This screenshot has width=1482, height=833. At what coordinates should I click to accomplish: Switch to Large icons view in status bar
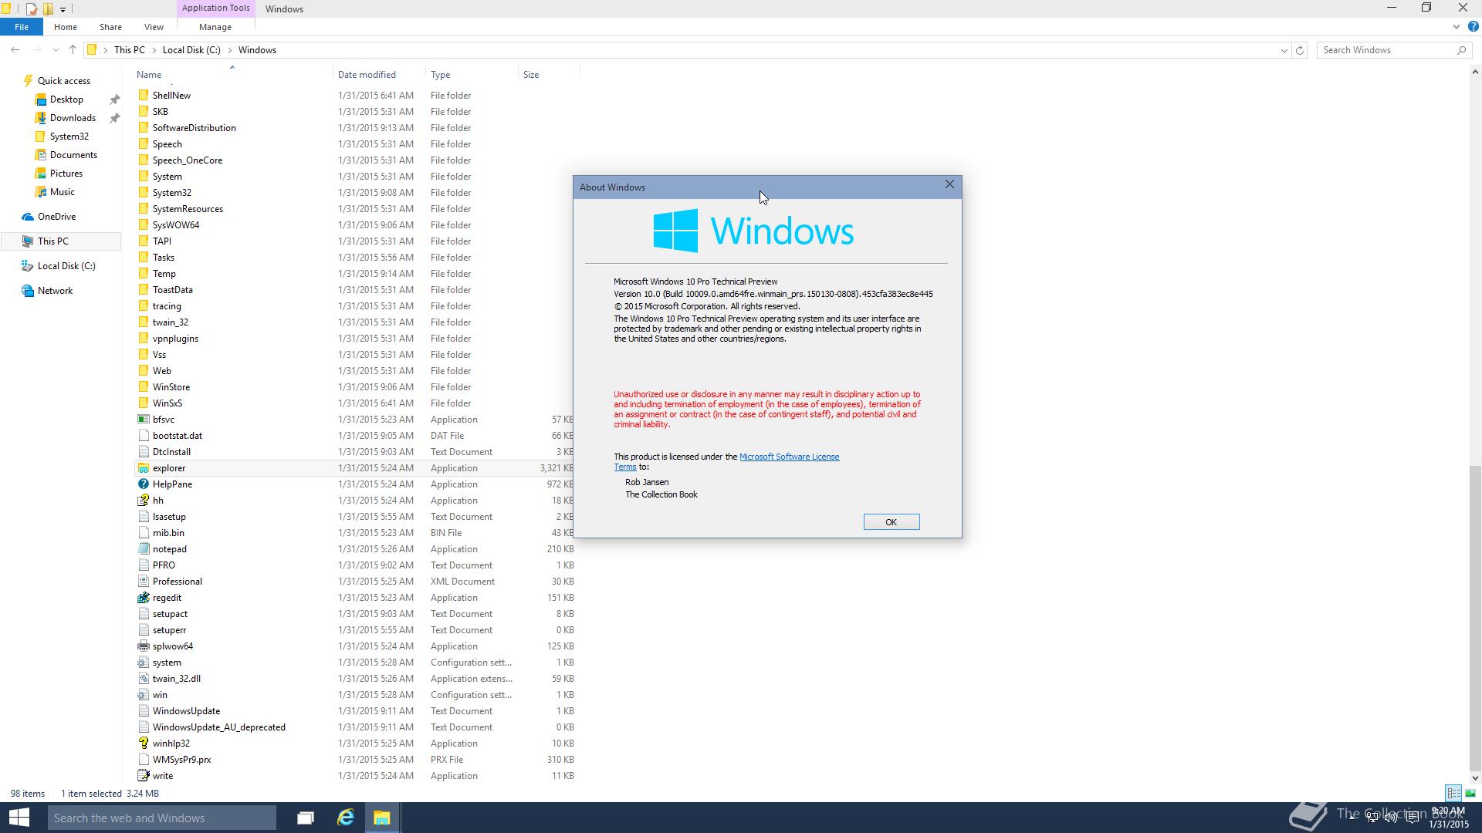point(1470,793)
